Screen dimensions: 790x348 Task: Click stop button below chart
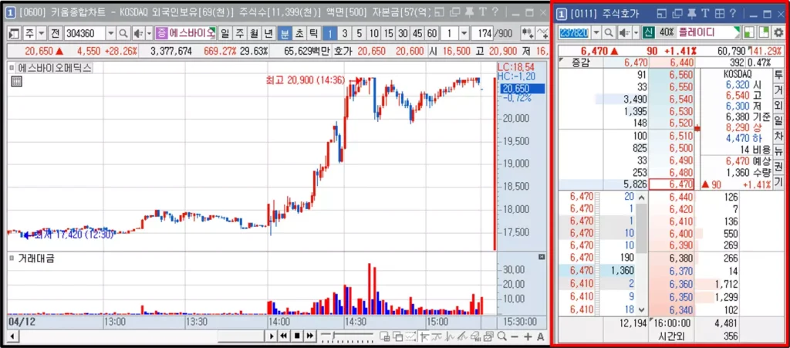[x=297, y=336]
